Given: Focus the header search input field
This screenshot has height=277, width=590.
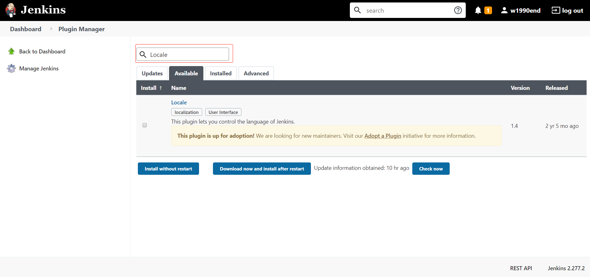Looking at the screenshot, I should 408,10.
